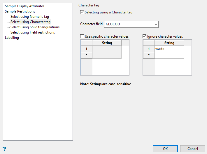The width and height of the screenshot is (207, 154).
Task: Click the new row cell below 'waste'
Action: click(x=169, y=55)
